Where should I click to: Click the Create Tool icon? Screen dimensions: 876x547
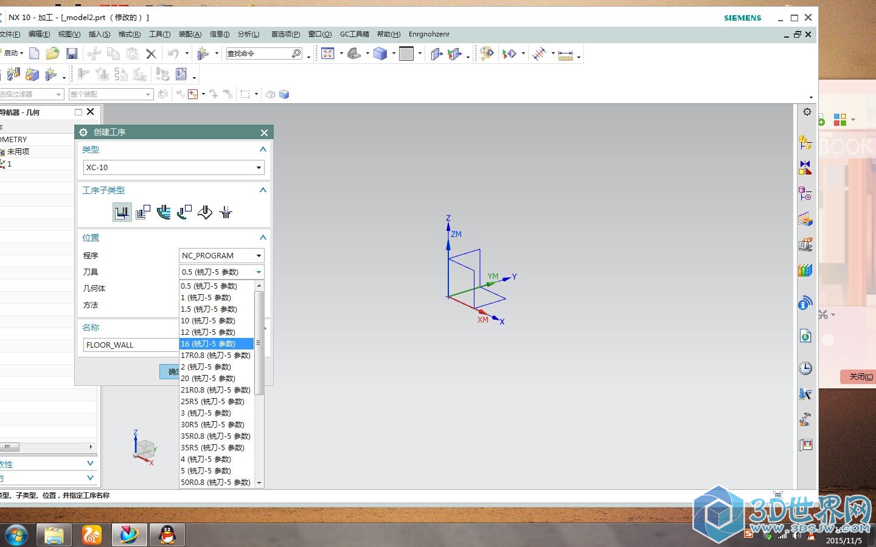click(13, 74)
